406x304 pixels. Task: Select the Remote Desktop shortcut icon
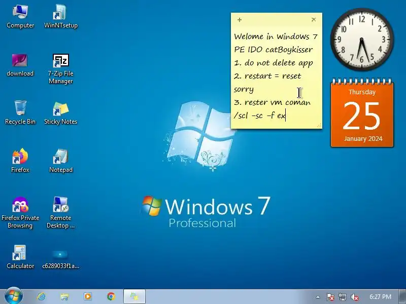pyautogui.click(x=60, y=212)
